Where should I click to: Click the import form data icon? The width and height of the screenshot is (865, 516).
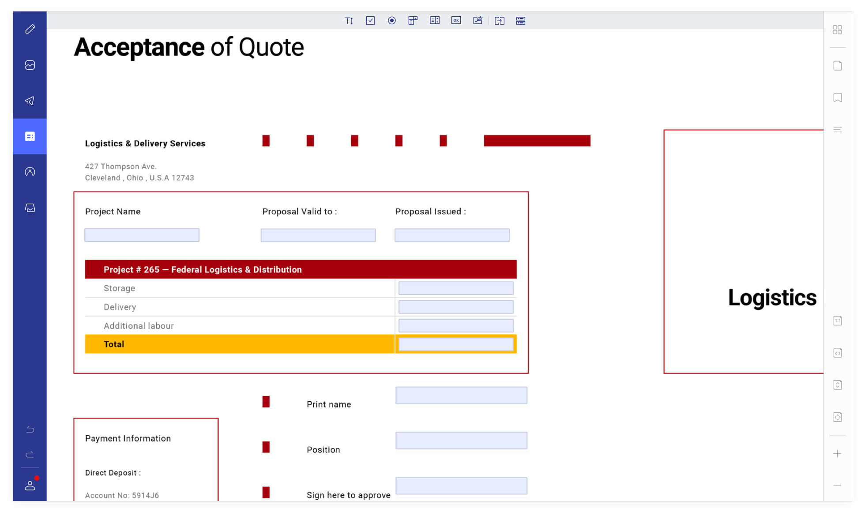tap(499, 21)
